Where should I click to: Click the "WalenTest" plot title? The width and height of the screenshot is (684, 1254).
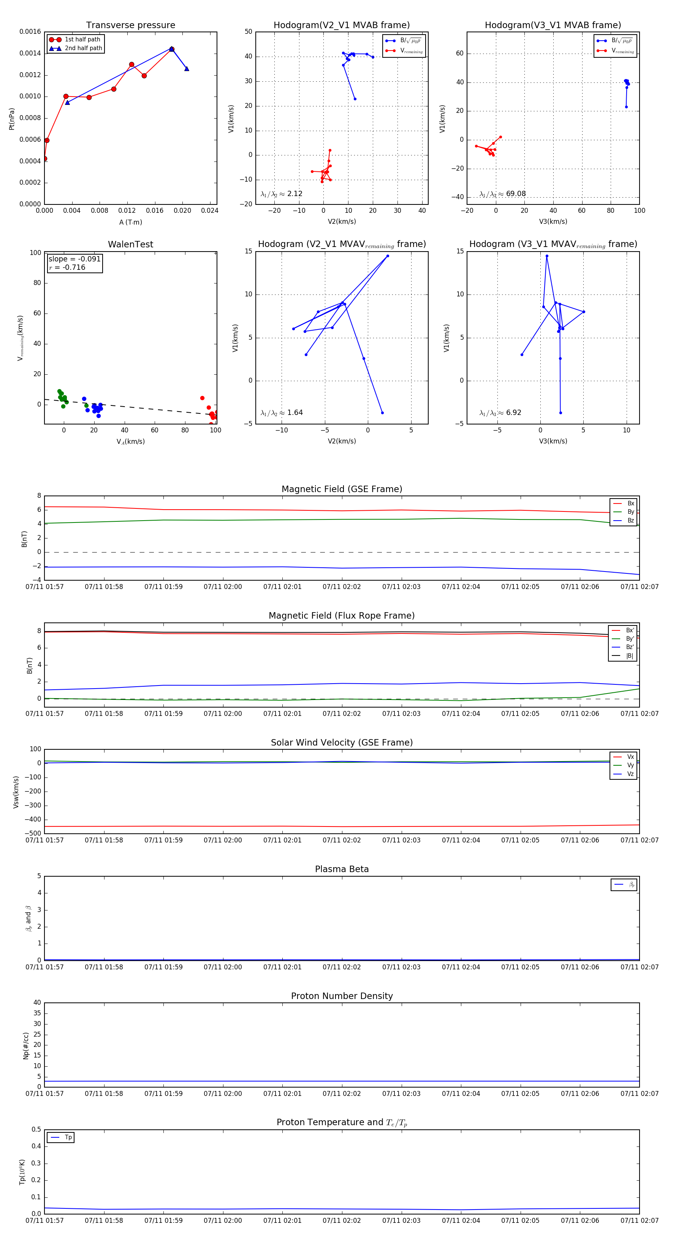(130, 244)
